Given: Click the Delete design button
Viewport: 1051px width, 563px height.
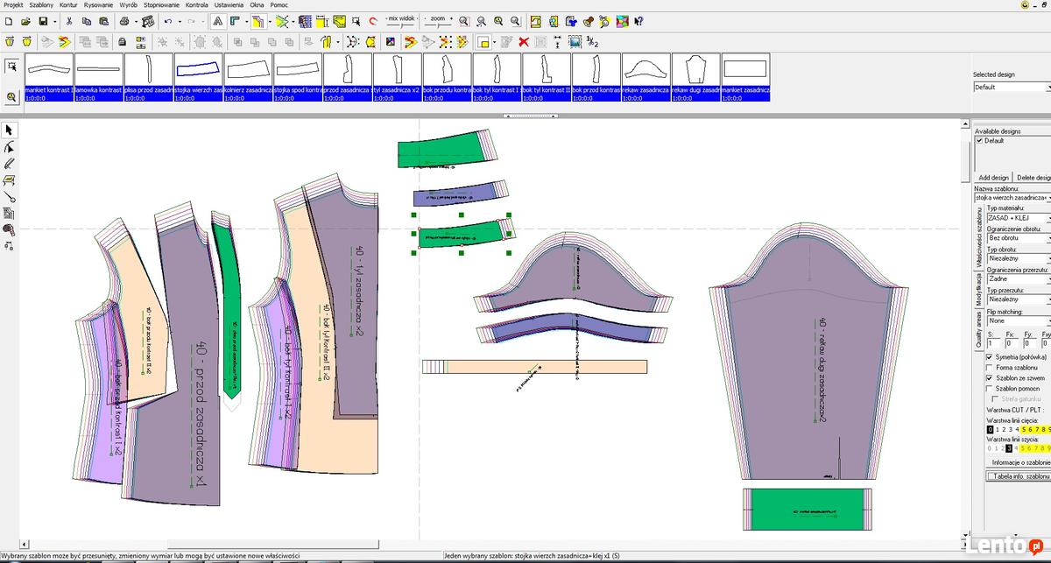Looking at the screenshot, I should [x=1032, y=177].
